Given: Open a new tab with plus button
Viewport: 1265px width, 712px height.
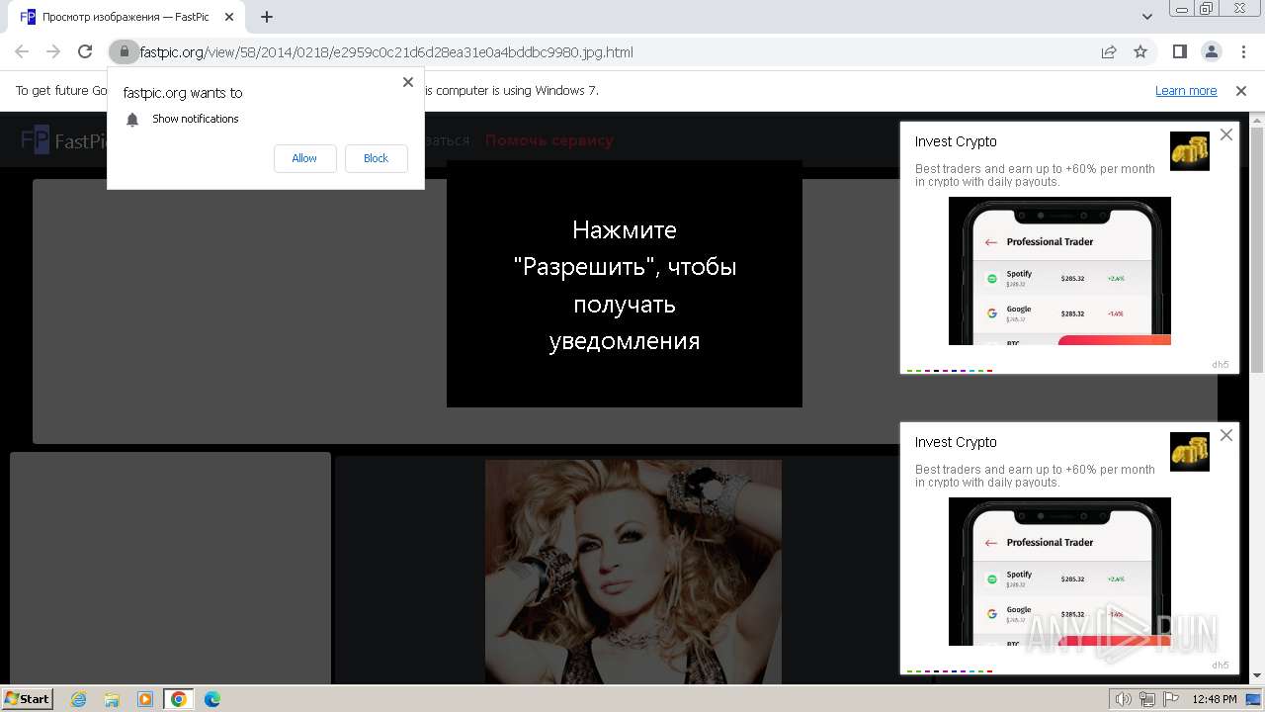Looking at the screenshot, I should pos(267,17).
